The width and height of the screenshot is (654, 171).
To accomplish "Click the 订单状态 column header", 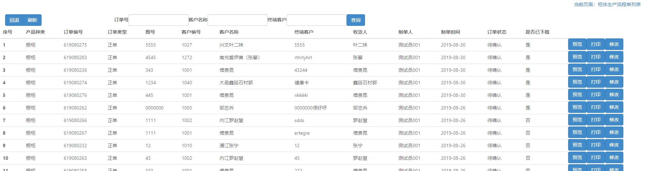I will click(497, 32).
